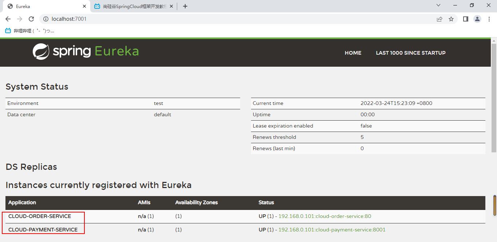Viewport: 497px width, 242px height.
Task: Click the Status column header
Action: (x=266, y=202)
